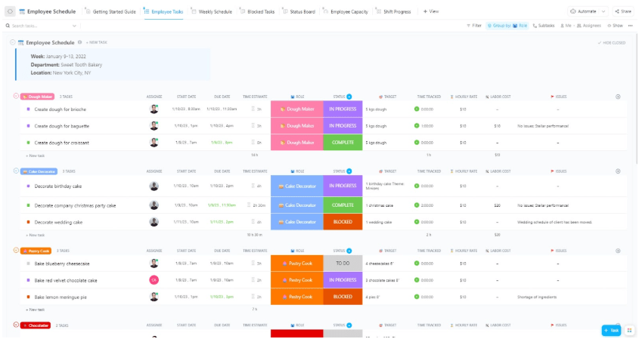The width and height of the screenshot is (639, 339).
Task: Start time tracker for Decorate birthday cake
Action: point(417,186)
